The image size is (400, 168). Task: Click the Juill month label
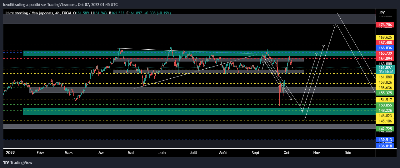193,153
